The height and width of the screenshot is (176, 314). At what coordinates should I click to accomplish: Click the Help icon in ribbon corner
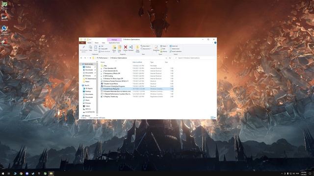[215, 43]
